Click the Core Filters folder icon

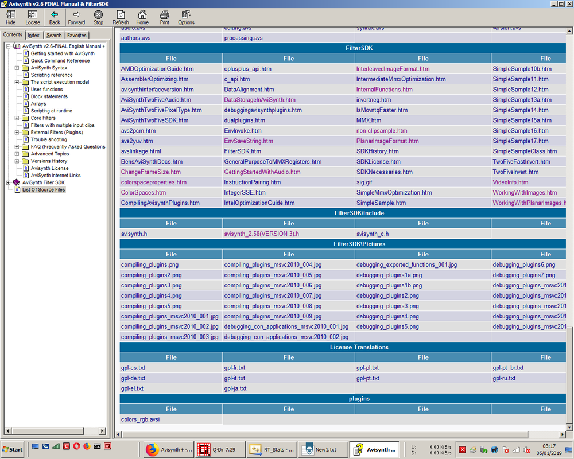[x=25, y=118]
